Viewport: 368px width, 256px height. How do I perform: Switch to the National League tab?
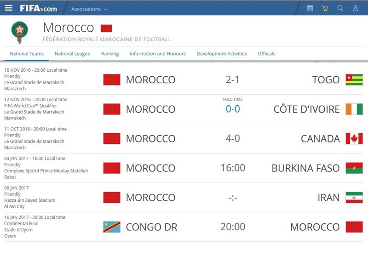(72, 54)
